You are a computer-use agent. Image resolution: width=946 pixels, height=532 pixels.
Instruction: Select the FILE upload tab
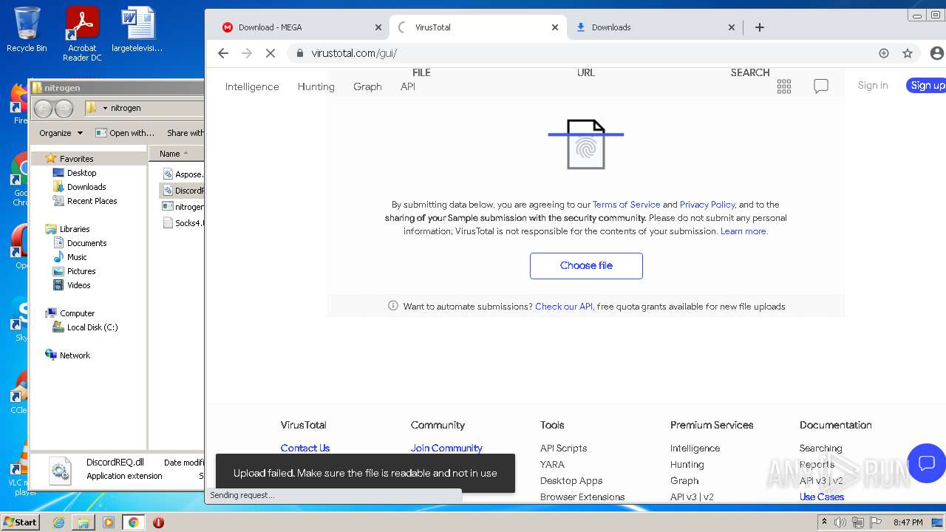(421, 72)
